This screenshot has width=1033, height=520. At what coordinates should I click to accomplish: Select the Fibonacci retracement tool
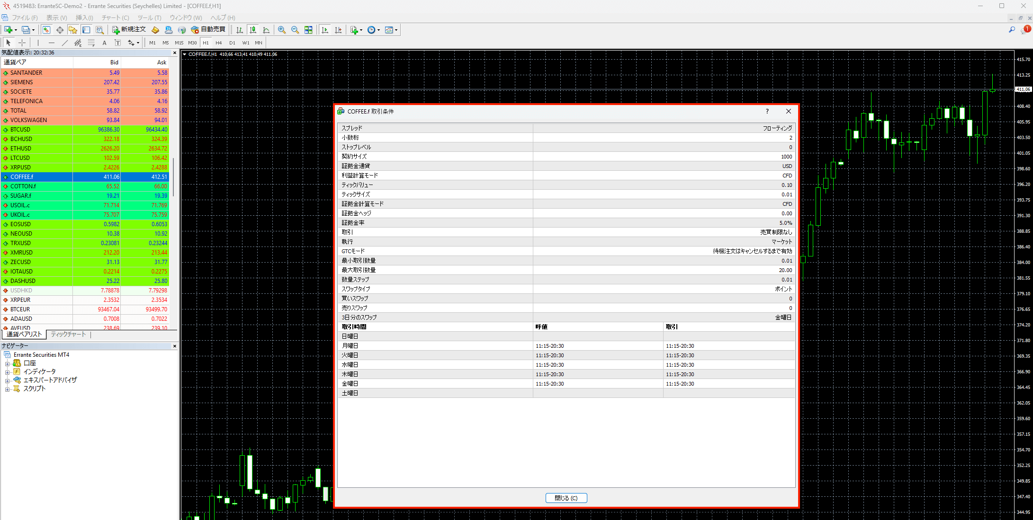pyautogui.click(x=91, y=43)
